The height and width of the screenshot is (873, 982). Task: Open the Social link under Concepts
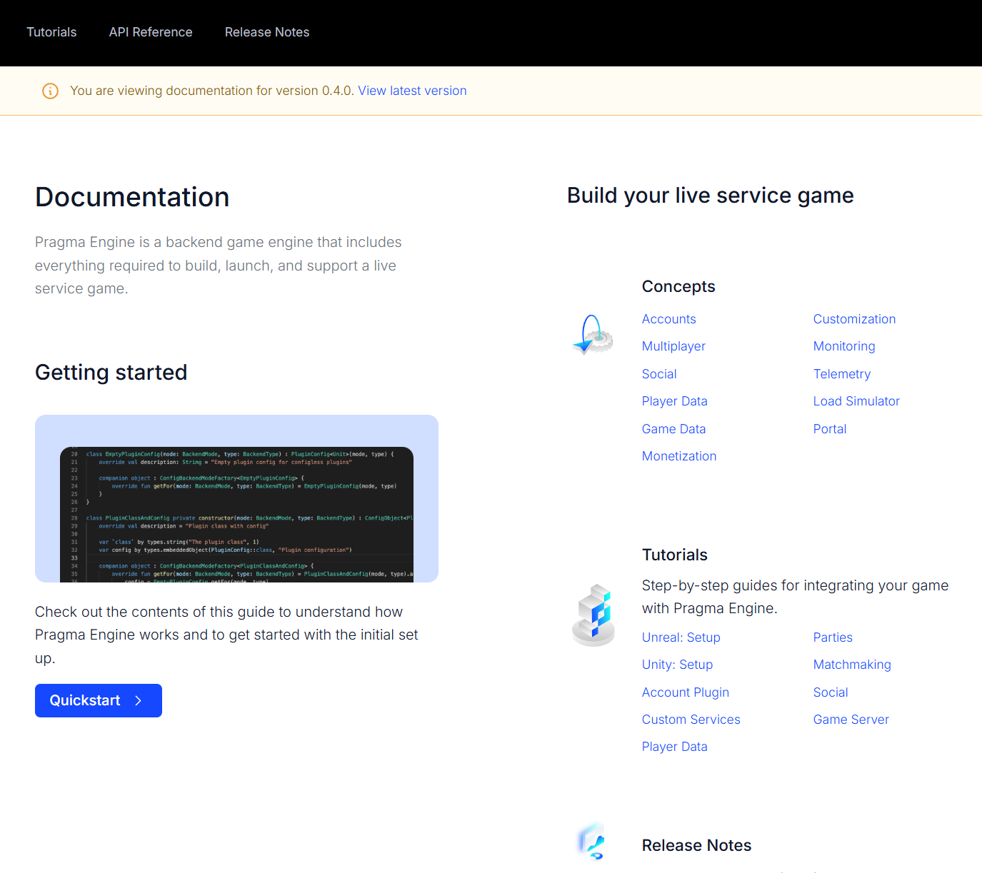[x=659, y=374]
